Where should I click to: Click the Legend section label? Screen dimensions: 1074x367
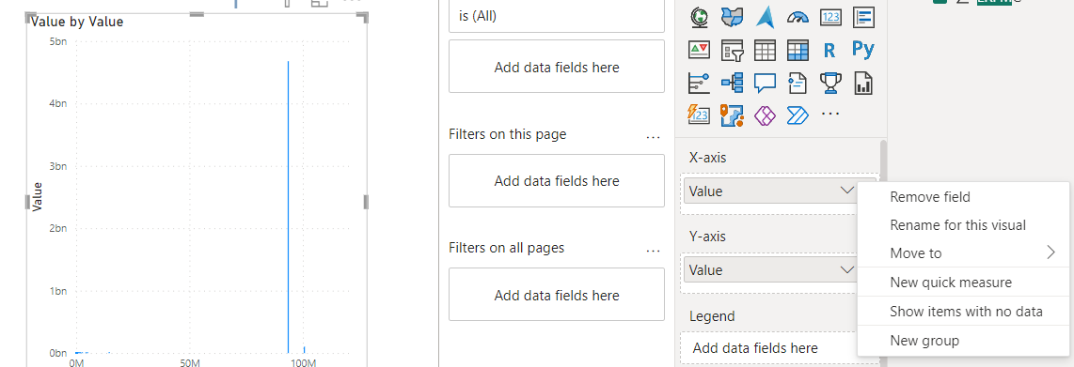pyautogui.click(x=712, y=316)
